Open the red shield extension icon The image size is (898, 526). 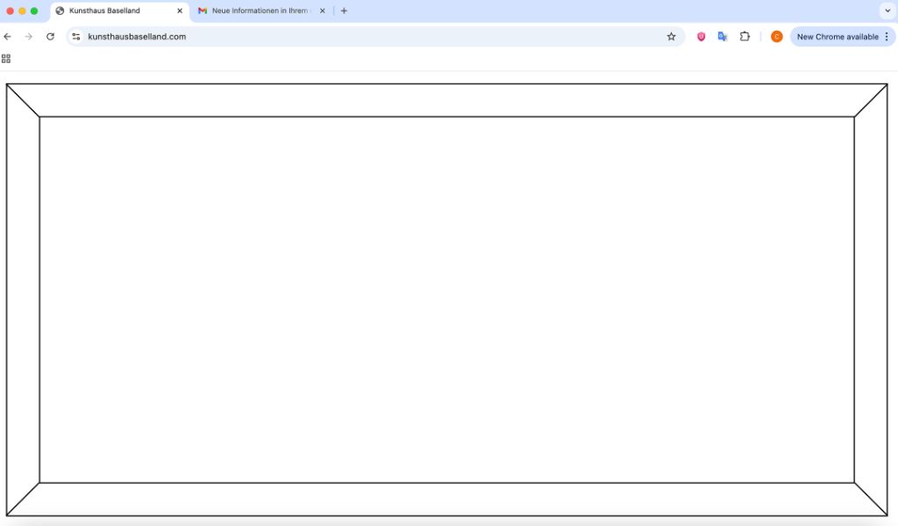(701, 37)
